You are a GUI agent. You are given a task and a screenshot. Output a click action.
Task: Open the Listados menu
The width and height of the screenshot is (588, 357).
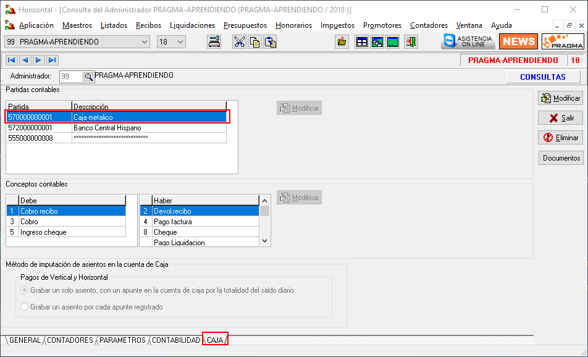[114, 25]
